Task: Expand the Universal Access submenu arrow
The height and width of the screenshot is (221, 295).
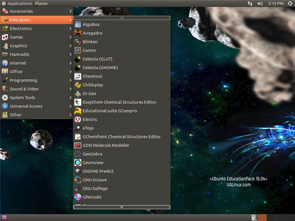Action: tap(70, 106)
